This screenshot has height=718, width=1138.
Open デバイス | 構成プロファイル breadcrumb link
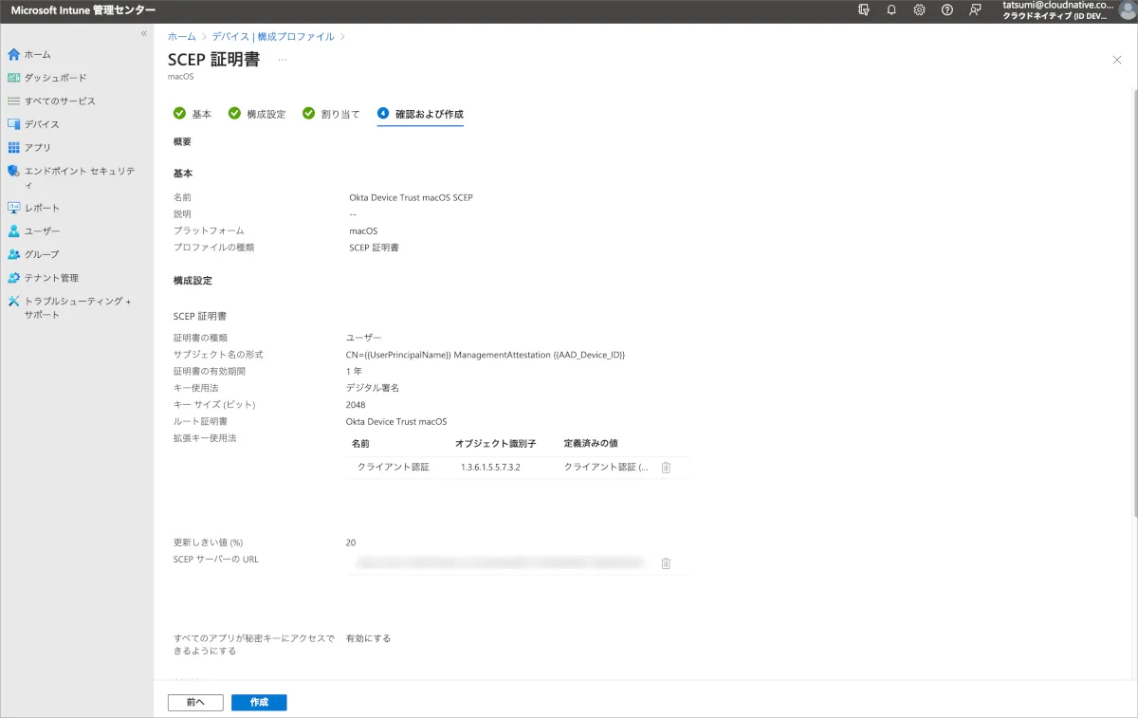[273, 36]
